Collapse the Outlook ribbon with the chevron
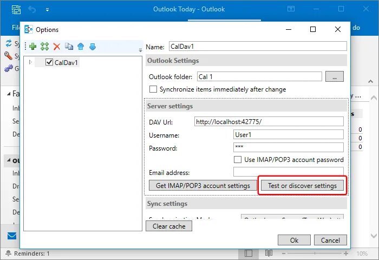The width and height of the screenshot is (379, 260). pyautogui.click(x=370, y=81)
